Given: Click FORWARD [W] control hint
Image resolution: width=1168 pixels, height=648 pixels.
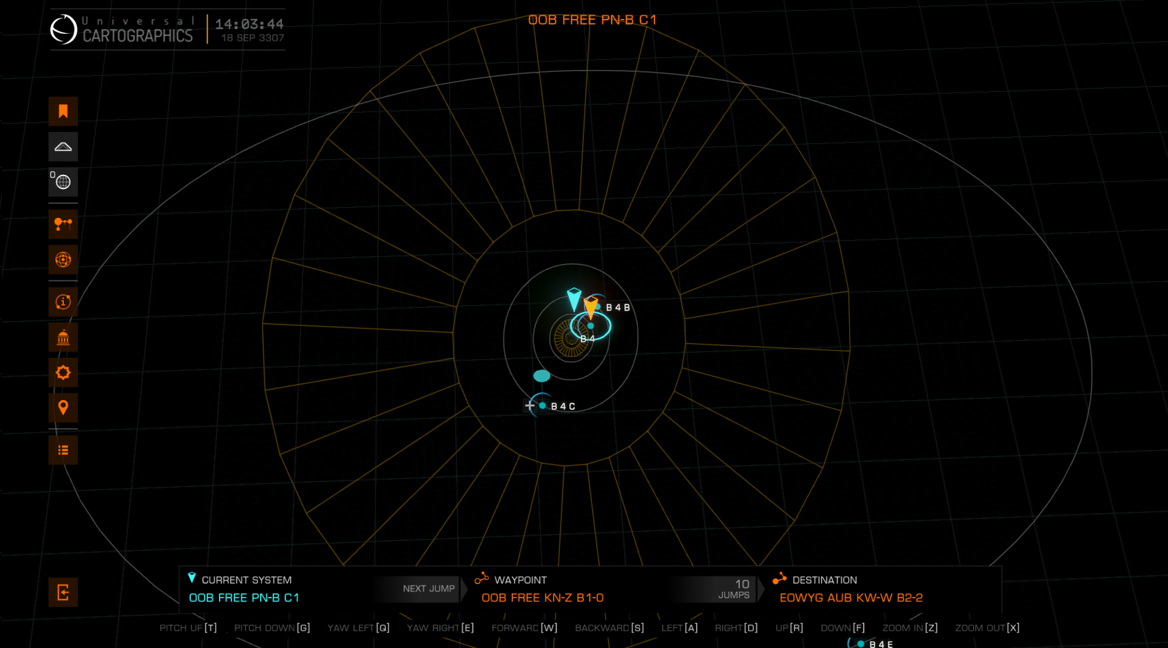Looking at the screenshot, I should tap(524, 628).
